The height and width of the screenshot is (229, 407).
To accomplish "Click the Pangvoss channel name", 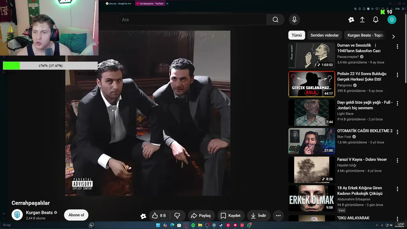I will point(345,85).
